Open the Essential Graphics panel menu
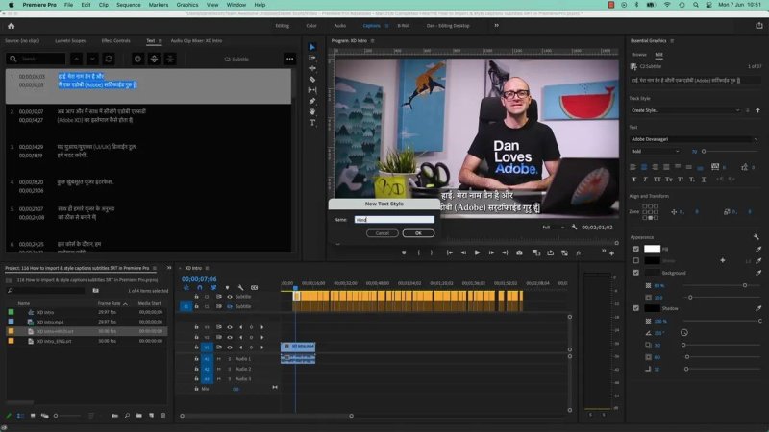The height and width of the screenshot is (432, 769). pos(672,41)
